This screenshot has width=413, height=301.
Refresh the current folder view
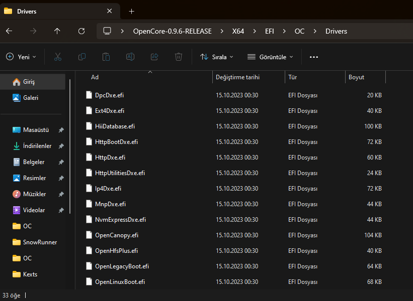tap(81, 31)
